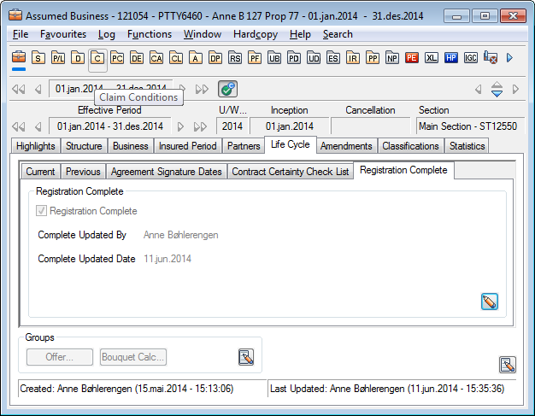Click the blue up-down section expander arrows
535x416 pixels.
click(497, 90)
